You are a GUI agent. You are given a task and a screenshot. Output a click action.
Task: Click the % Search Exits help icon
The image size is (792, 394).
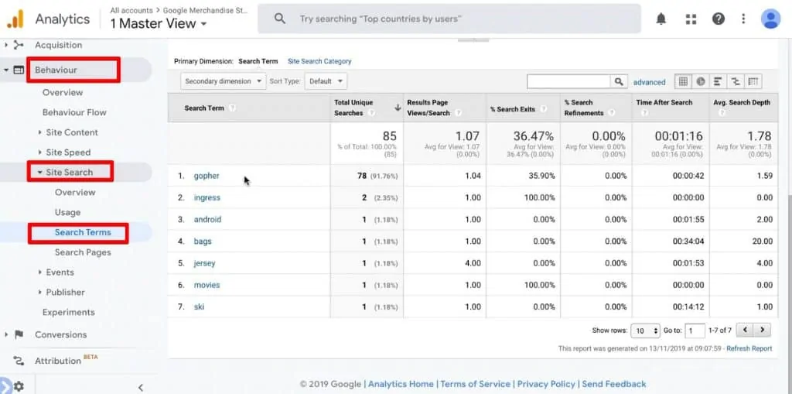544,108
